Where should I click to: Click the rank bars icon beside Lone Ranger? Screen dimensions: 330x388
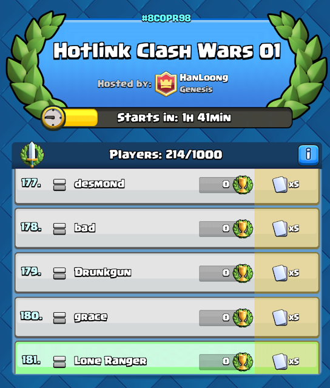(59, 362)
